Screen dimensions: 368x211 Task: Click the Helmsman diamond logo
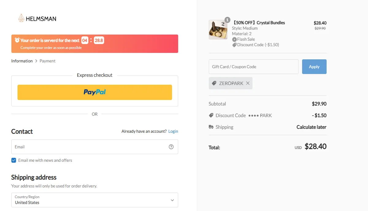tap(21, 18)
